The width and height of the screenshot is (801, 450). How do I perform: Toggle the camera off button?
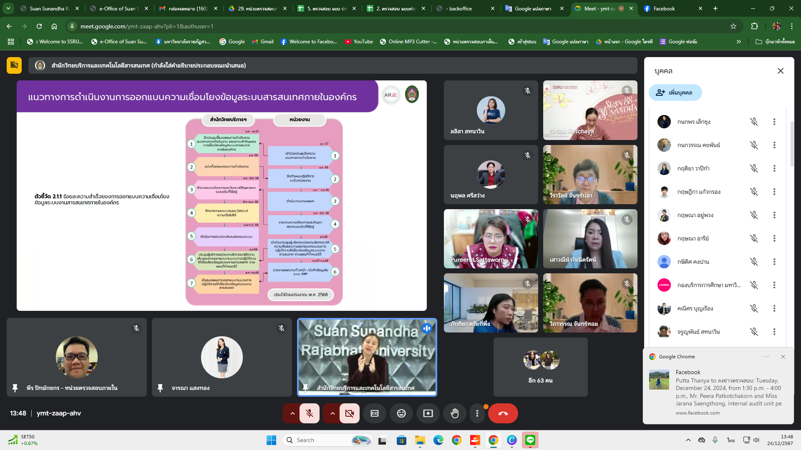point(349,413)
